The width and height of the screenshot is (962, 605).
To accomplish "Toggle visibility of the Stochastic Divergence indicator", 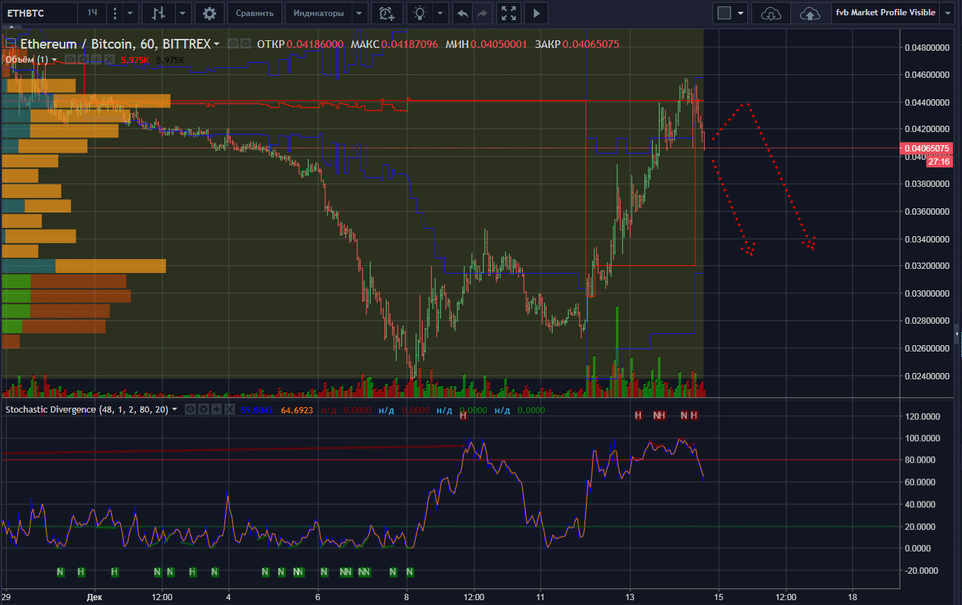I will point(191,410).
